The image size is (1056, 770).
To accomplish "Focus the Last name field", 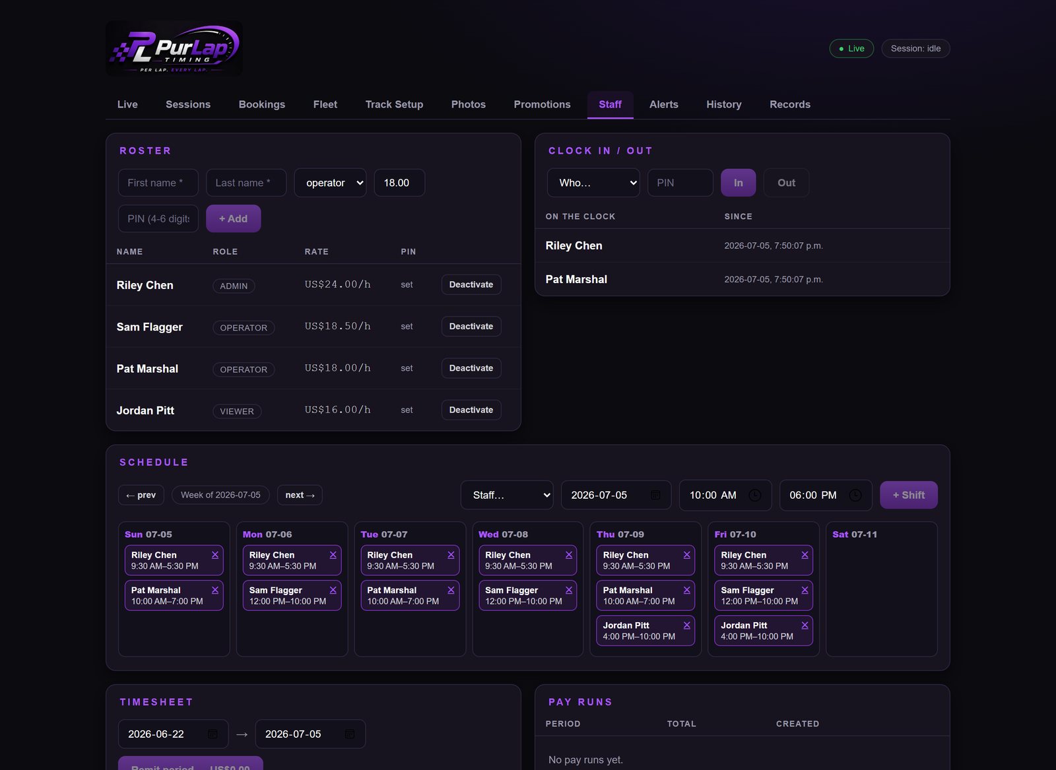I will [x=246, y=183].
